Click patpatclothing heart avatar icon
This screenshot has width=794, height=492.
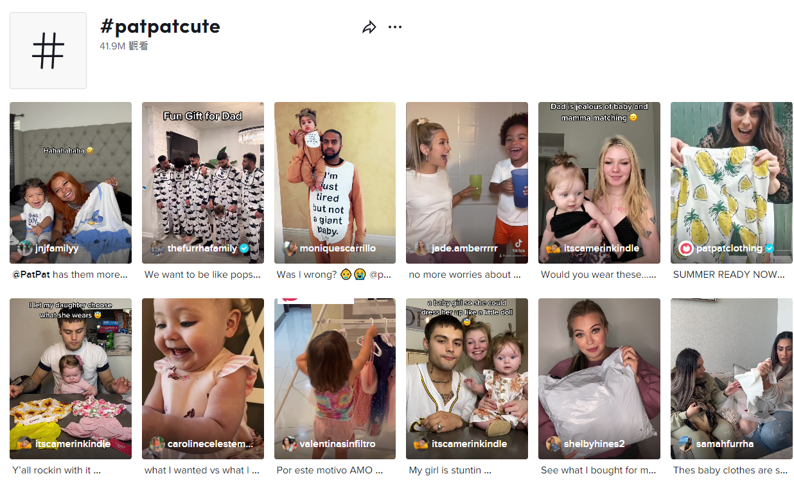click(x=686, y=248)
